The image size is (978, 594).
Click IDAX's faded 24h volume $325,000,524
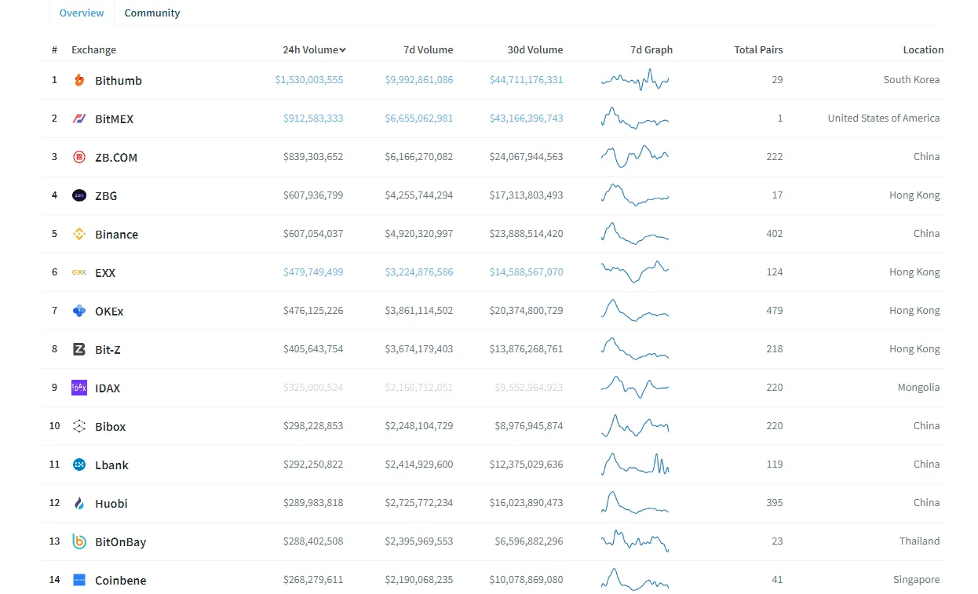(313, 387)
